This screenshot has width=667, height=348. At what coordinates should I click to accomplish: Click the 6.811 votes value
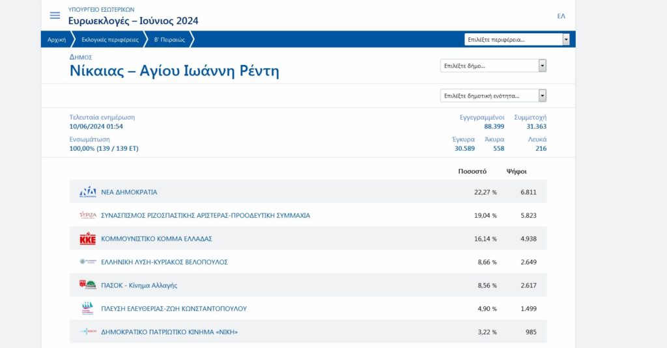[528, 192]
